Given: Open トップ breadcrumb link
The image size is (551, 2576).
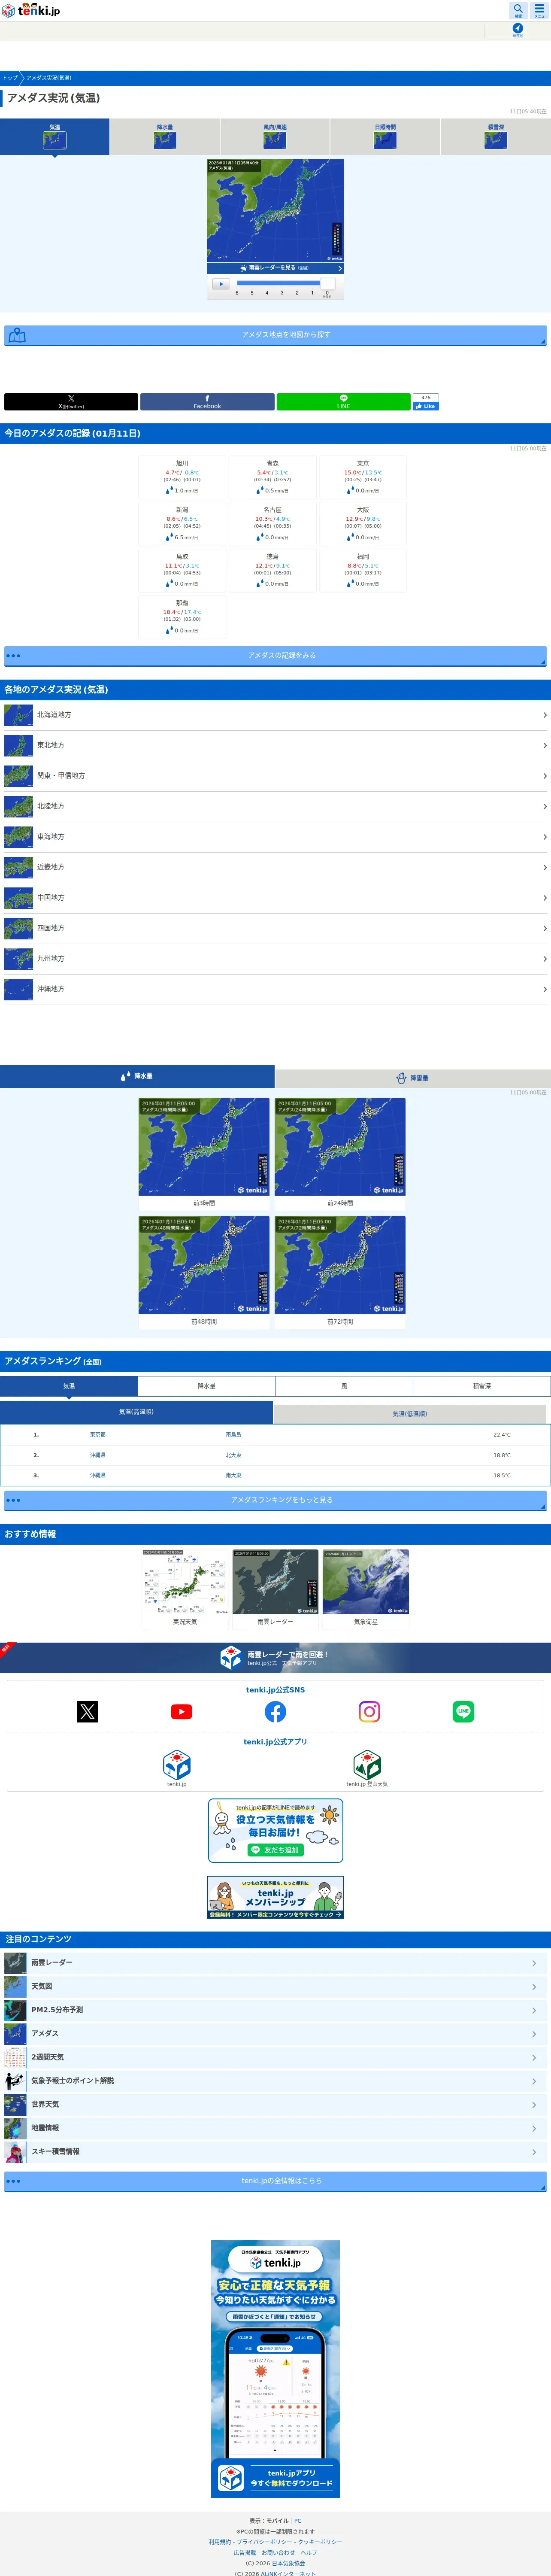Looking at the screenshot, I should tap(10, 78).
